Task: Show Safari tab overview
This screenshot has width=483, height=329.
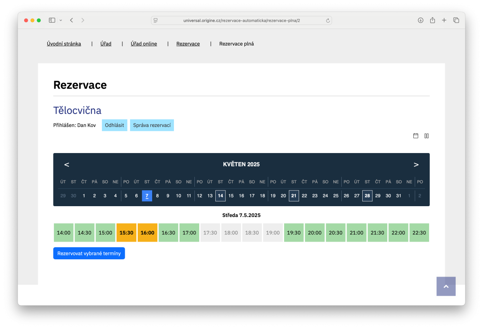Action: coord(456,20)
